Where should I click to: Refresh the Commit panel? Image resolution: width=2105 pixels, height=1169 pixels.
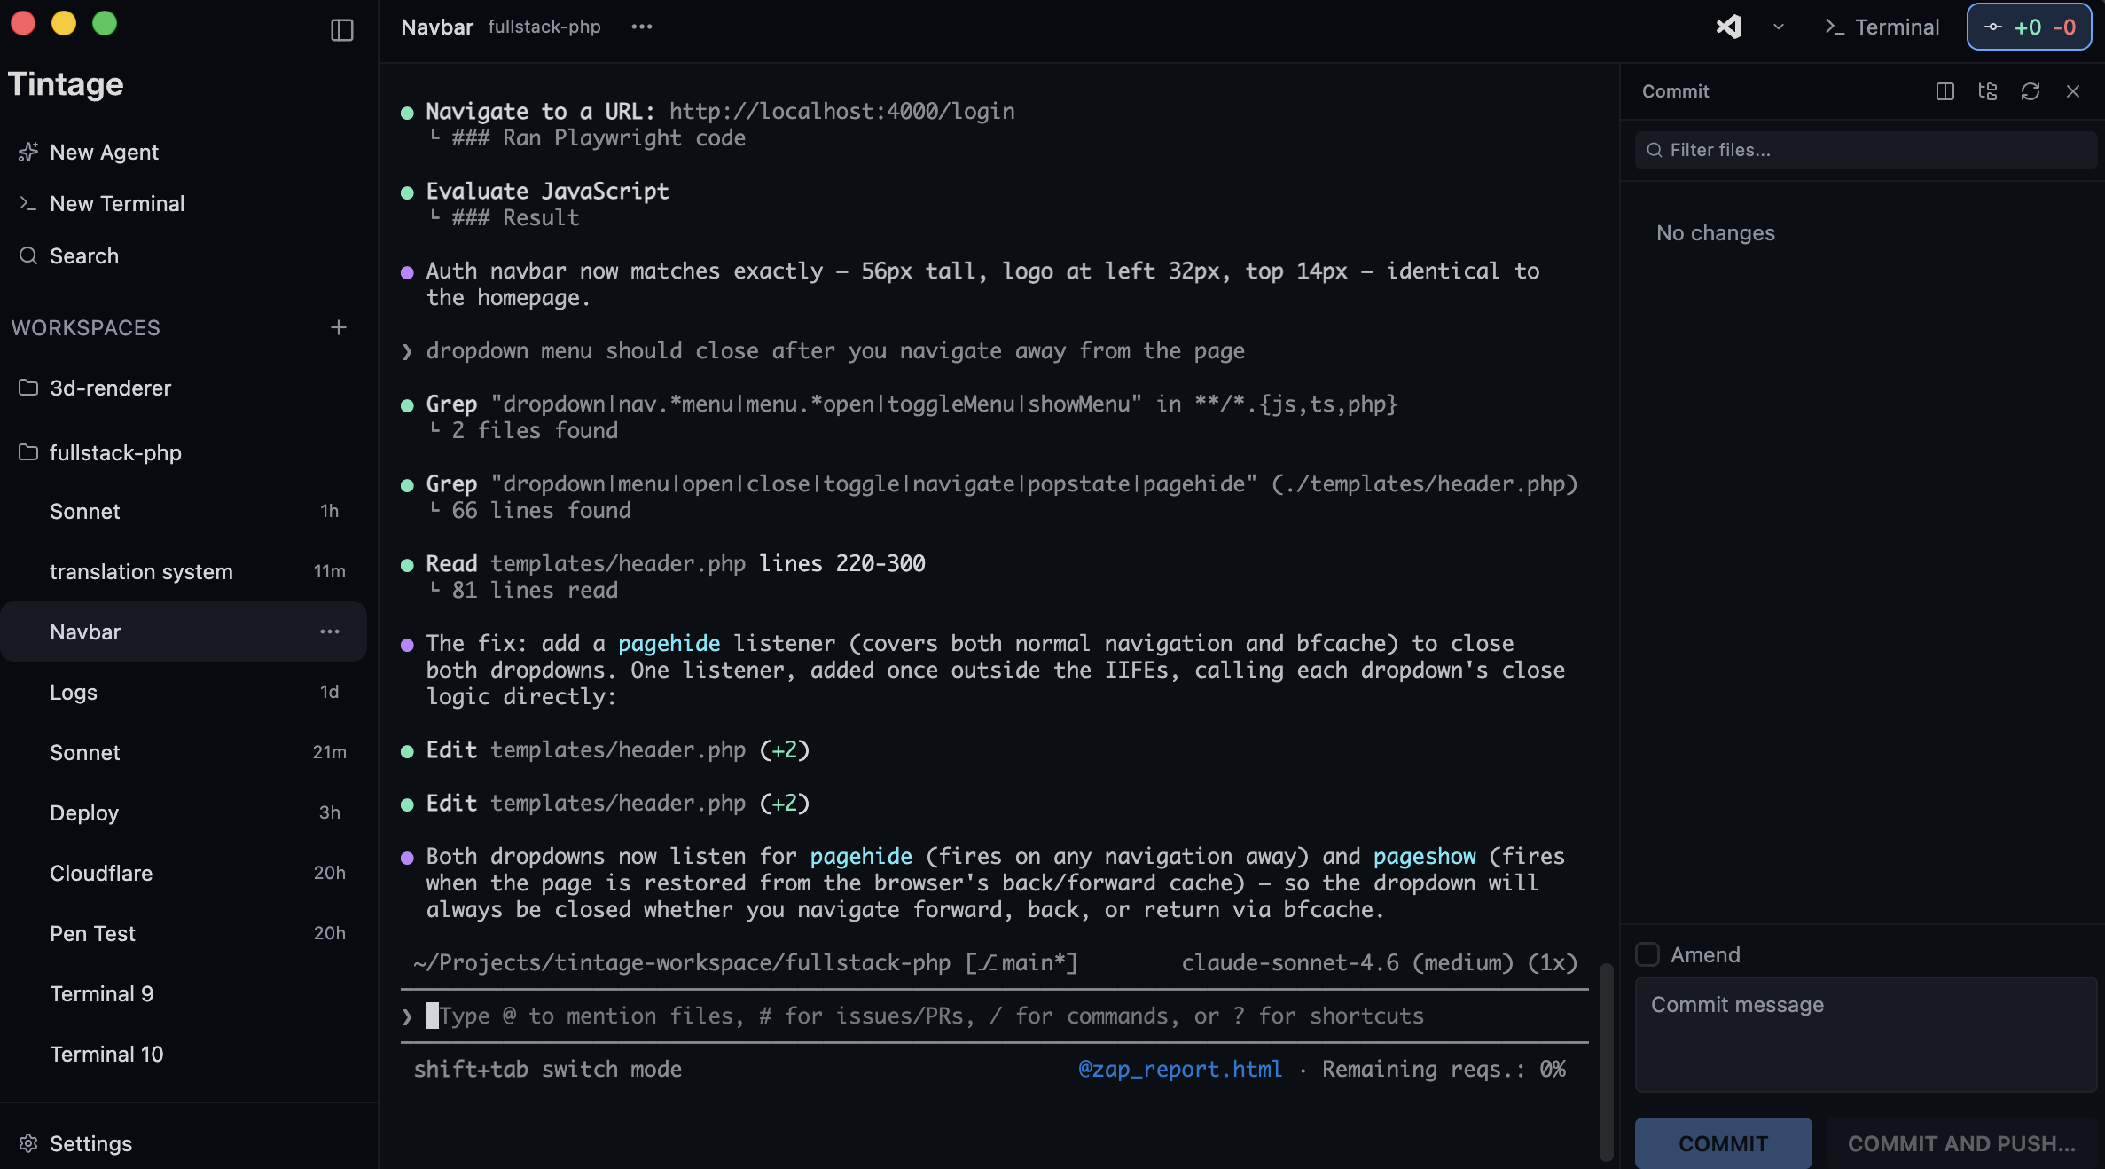click(2030, 91)
